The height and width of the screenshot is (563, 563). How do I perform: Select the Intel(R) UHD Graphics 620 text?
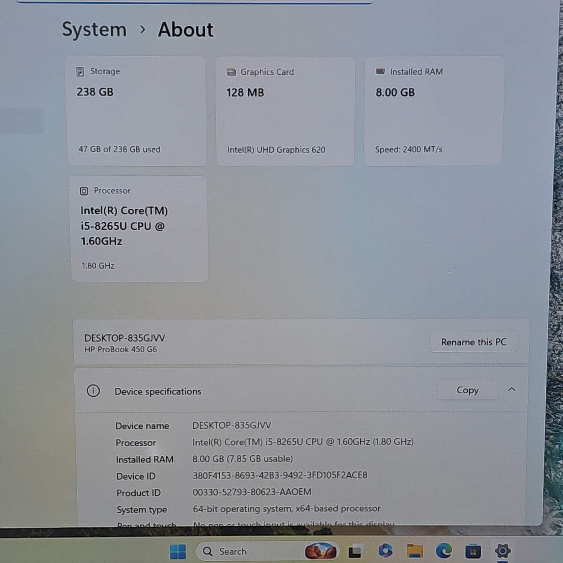[276, 150]
